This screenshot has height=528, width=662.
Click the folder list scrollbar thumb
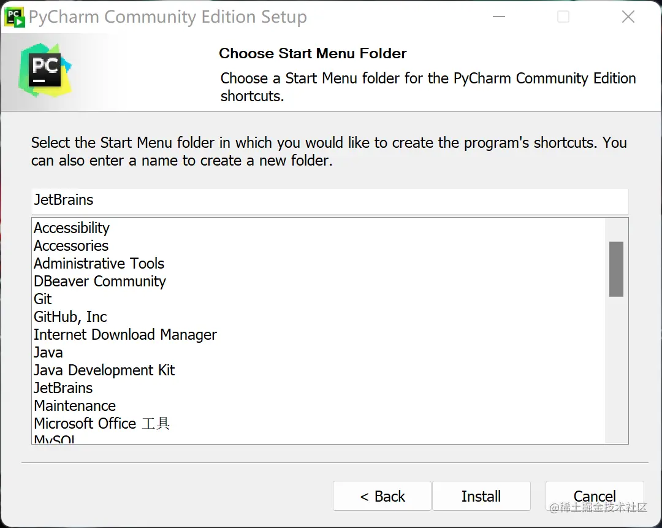coord(616,269)
